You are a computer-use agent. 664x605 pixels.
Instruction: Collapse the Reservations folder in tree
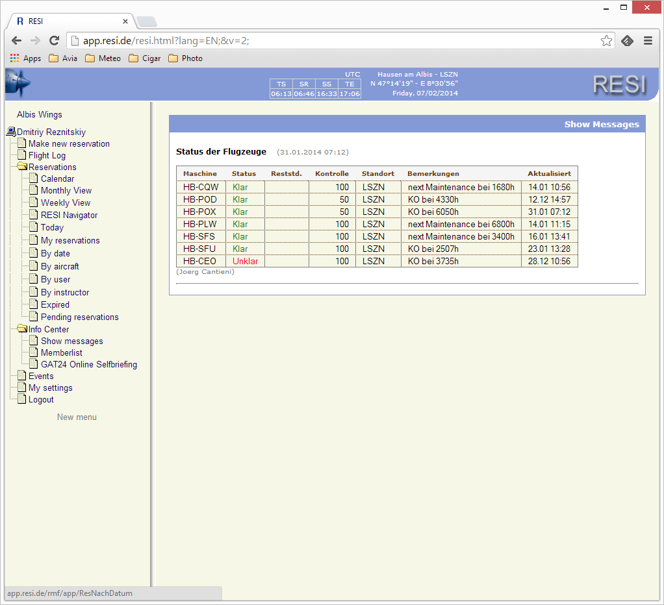23,167
